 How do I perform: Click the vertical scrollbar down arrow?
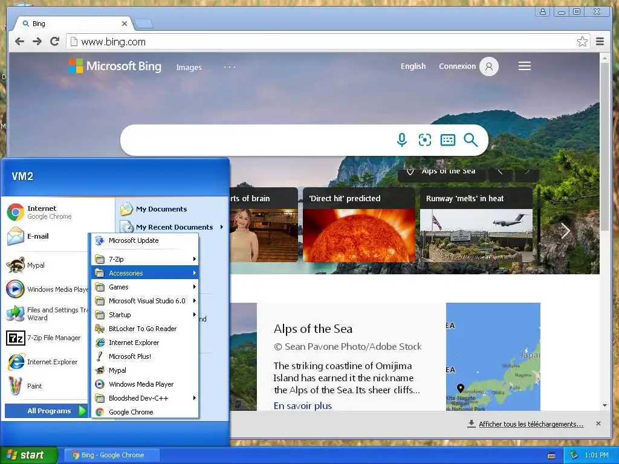click(604, 405)
